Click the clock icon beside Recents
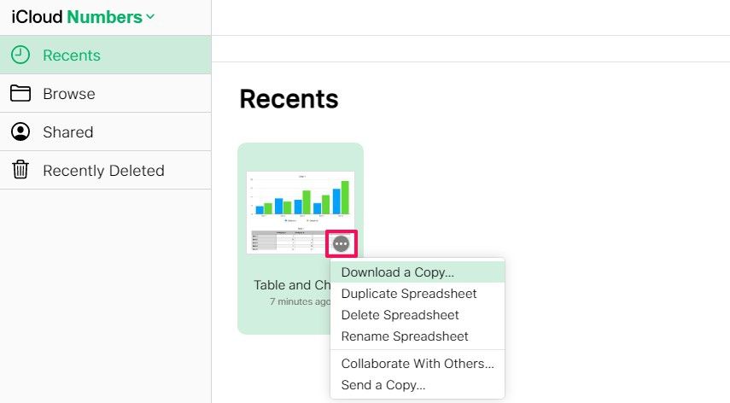730x403 pixels. tap(20, 55)
